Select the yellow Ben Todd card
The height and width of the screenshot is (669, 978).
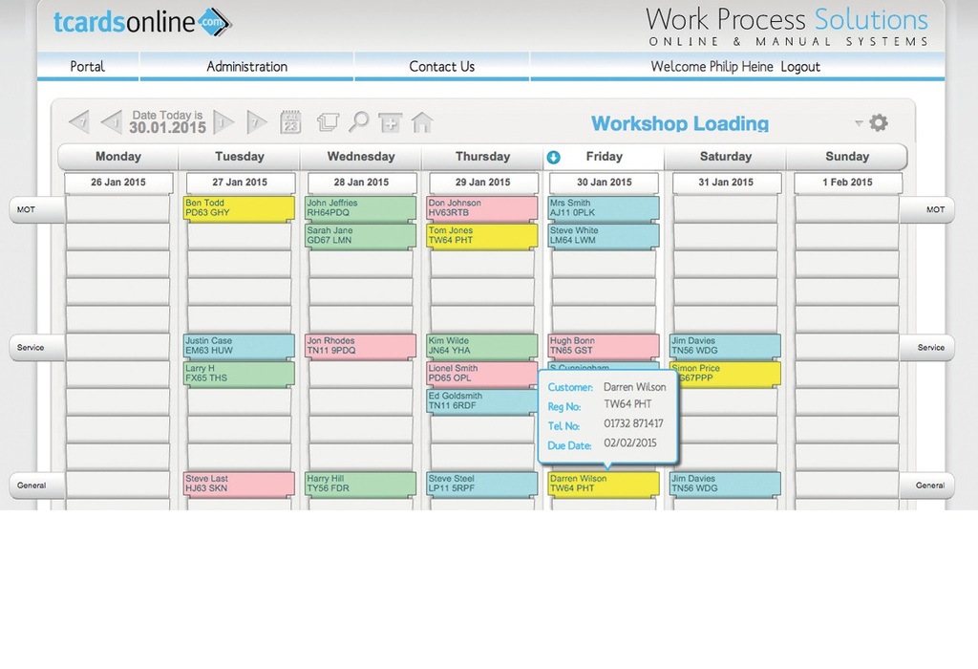(239, 208)
